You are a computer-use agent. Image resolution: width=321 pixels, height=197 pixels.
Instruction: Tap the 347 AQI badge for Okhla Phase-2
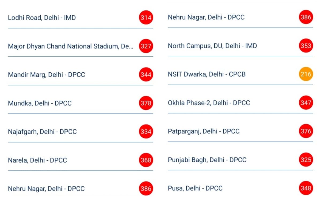click(306, 103)
